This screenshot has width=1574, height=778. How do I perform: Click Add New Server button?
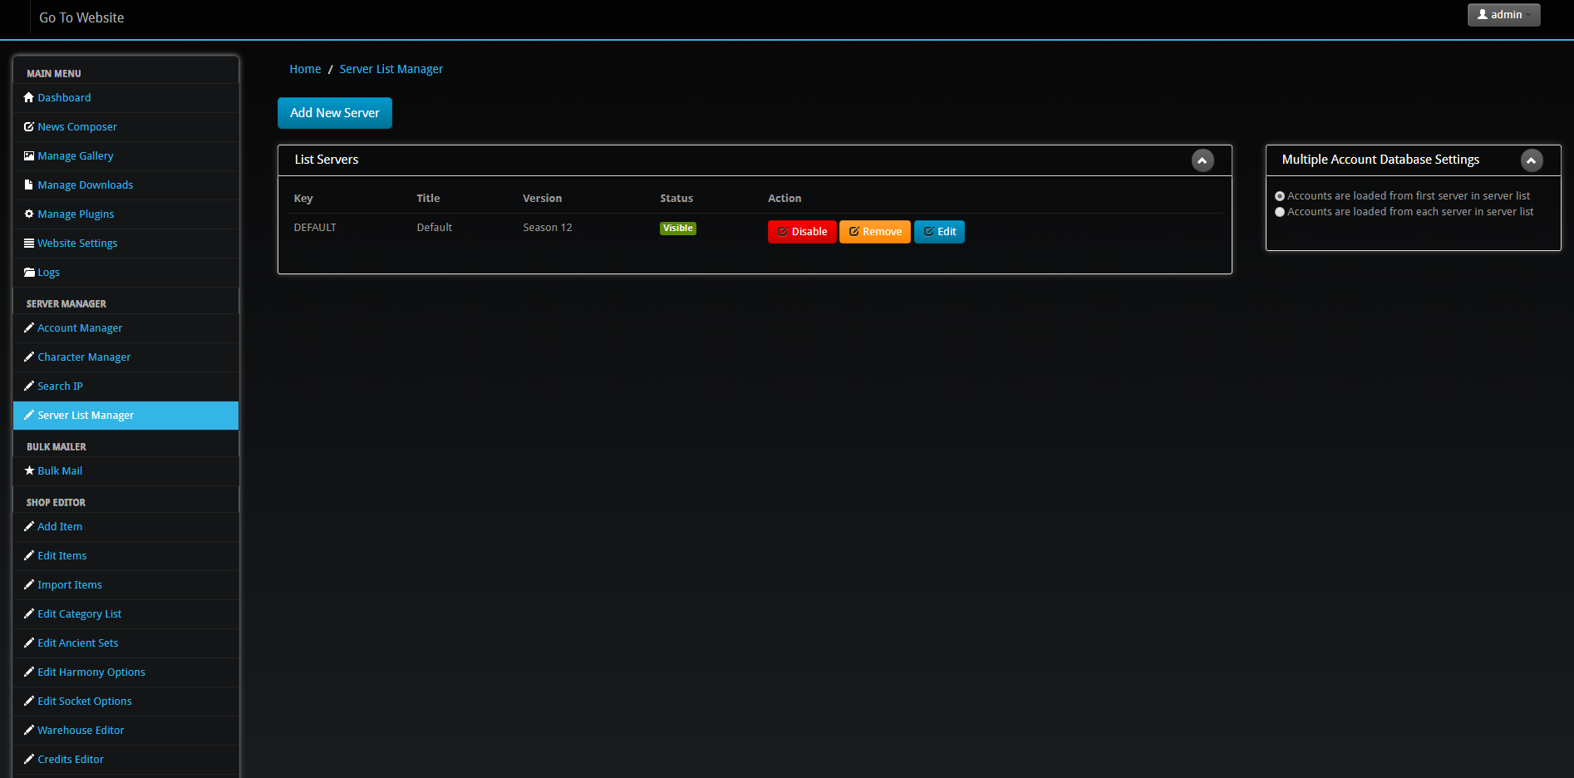click(335, 113)
